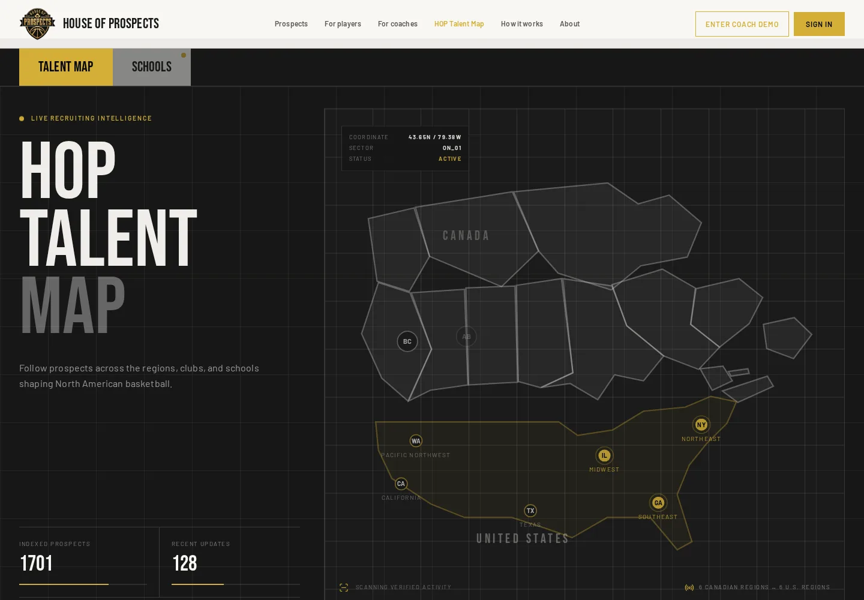Select the GA Southeast marker
Screen dimensions: 864x600
(x=658, y=503)
